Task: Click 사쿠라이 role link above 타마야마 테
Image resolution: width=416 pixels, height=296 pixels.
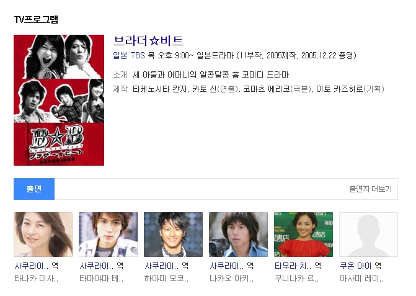Action: [101, 266]
